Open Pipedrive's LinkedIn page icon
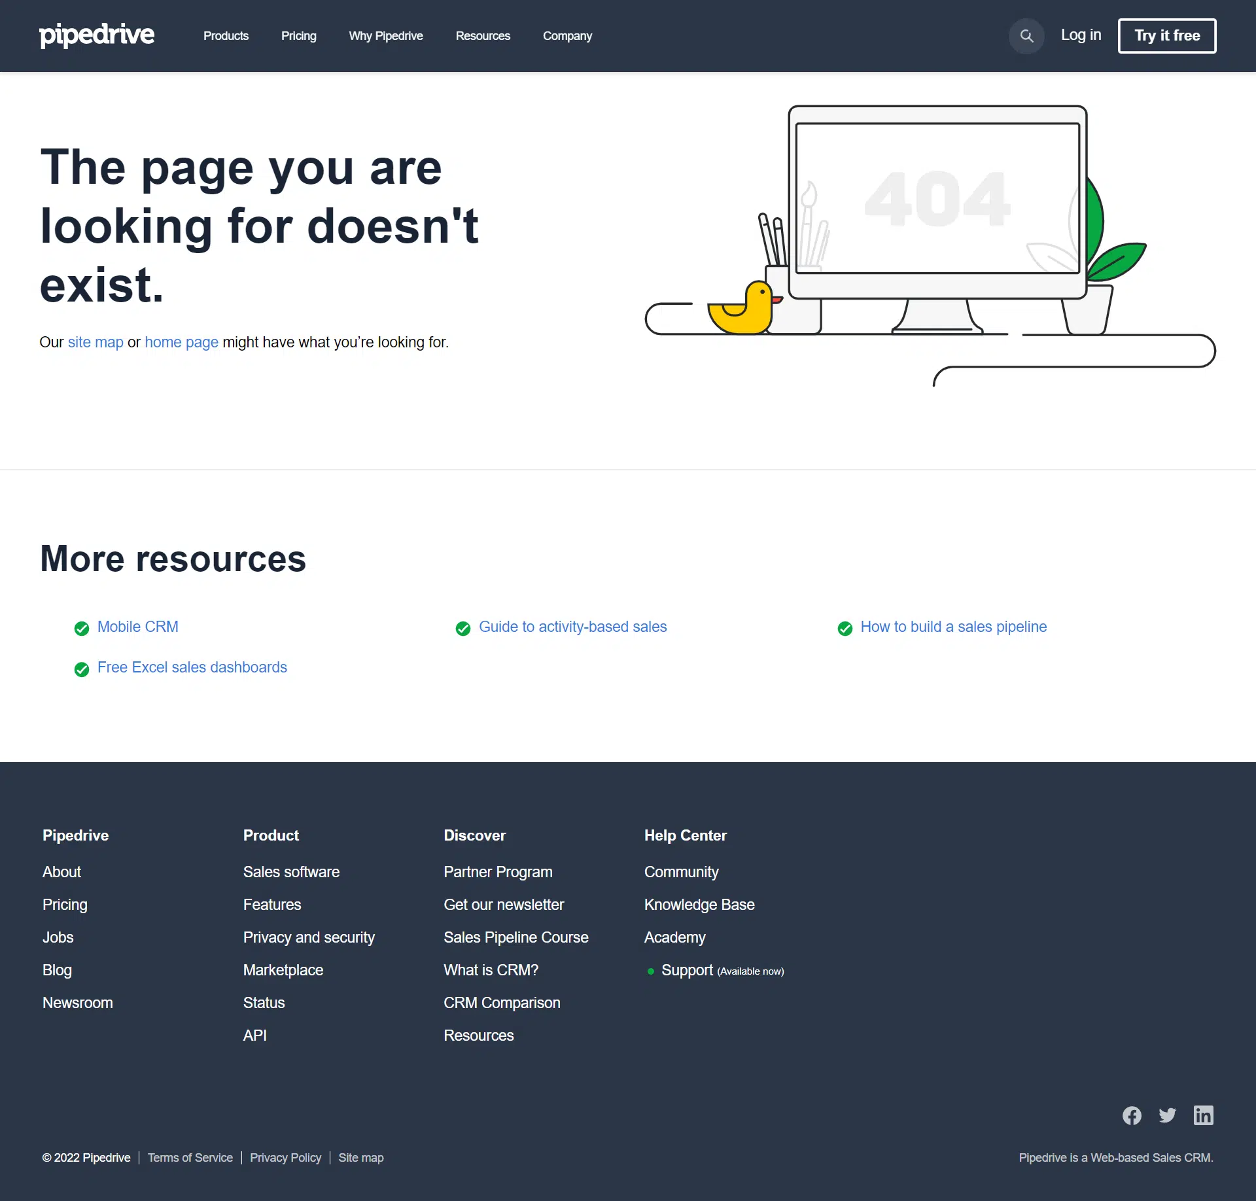Image resolution: width=1256 pixels, height=1201 pixels. [1204, 1115]
